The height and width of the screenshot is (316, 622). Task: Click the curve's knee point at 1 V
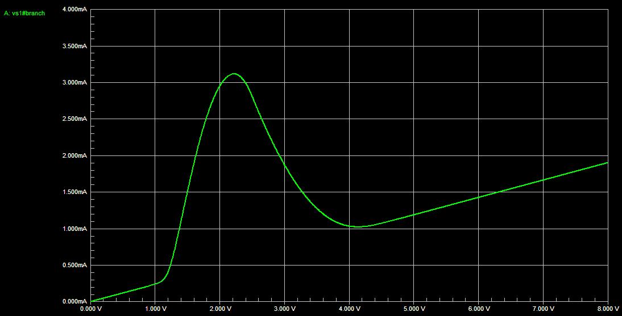(x=157, y=283)
